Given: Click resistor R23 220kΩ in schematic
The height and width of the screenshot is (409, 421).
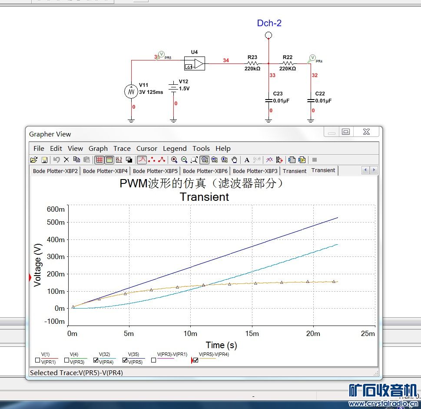Looking at the screenshot, I should (x=252, y=63).
